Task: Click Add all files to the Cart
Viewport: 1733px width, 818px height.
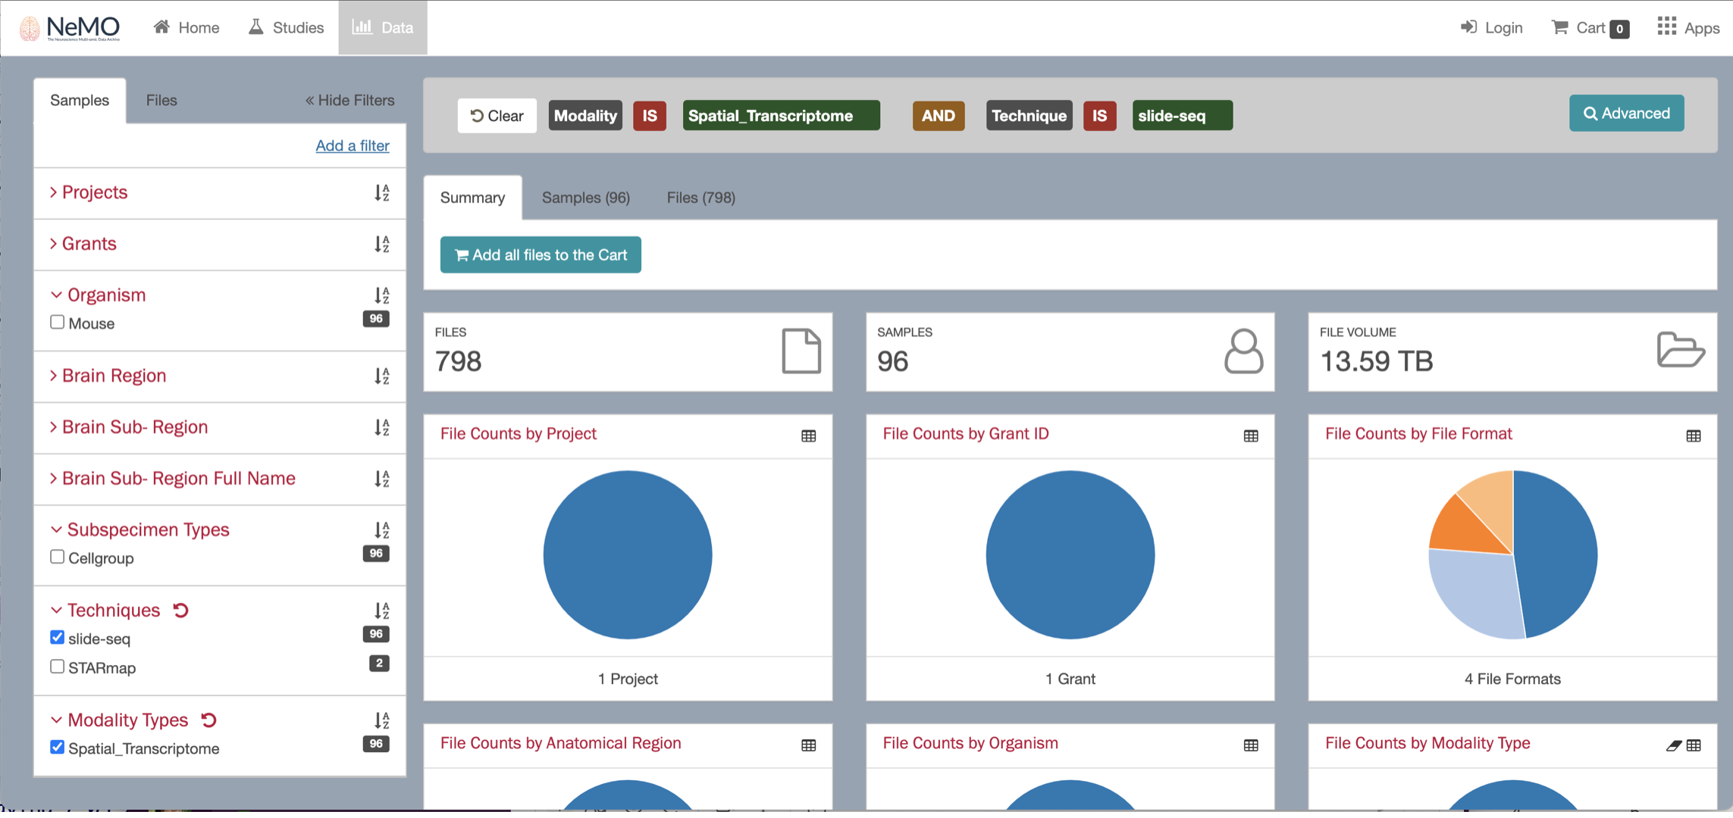Action: point(540,255)
